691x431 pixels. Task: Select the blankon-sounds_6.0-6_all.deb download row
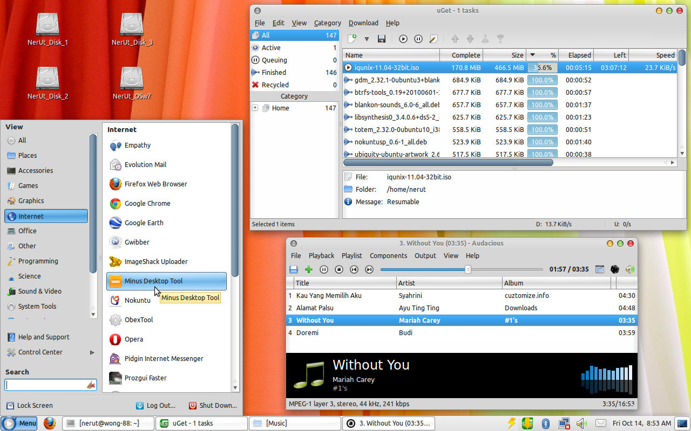click(x=510, y=105)
